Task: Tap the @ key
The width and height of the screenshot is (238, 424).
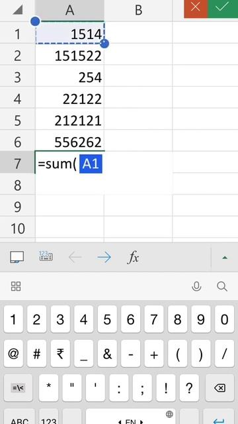Action: (13, 354)
